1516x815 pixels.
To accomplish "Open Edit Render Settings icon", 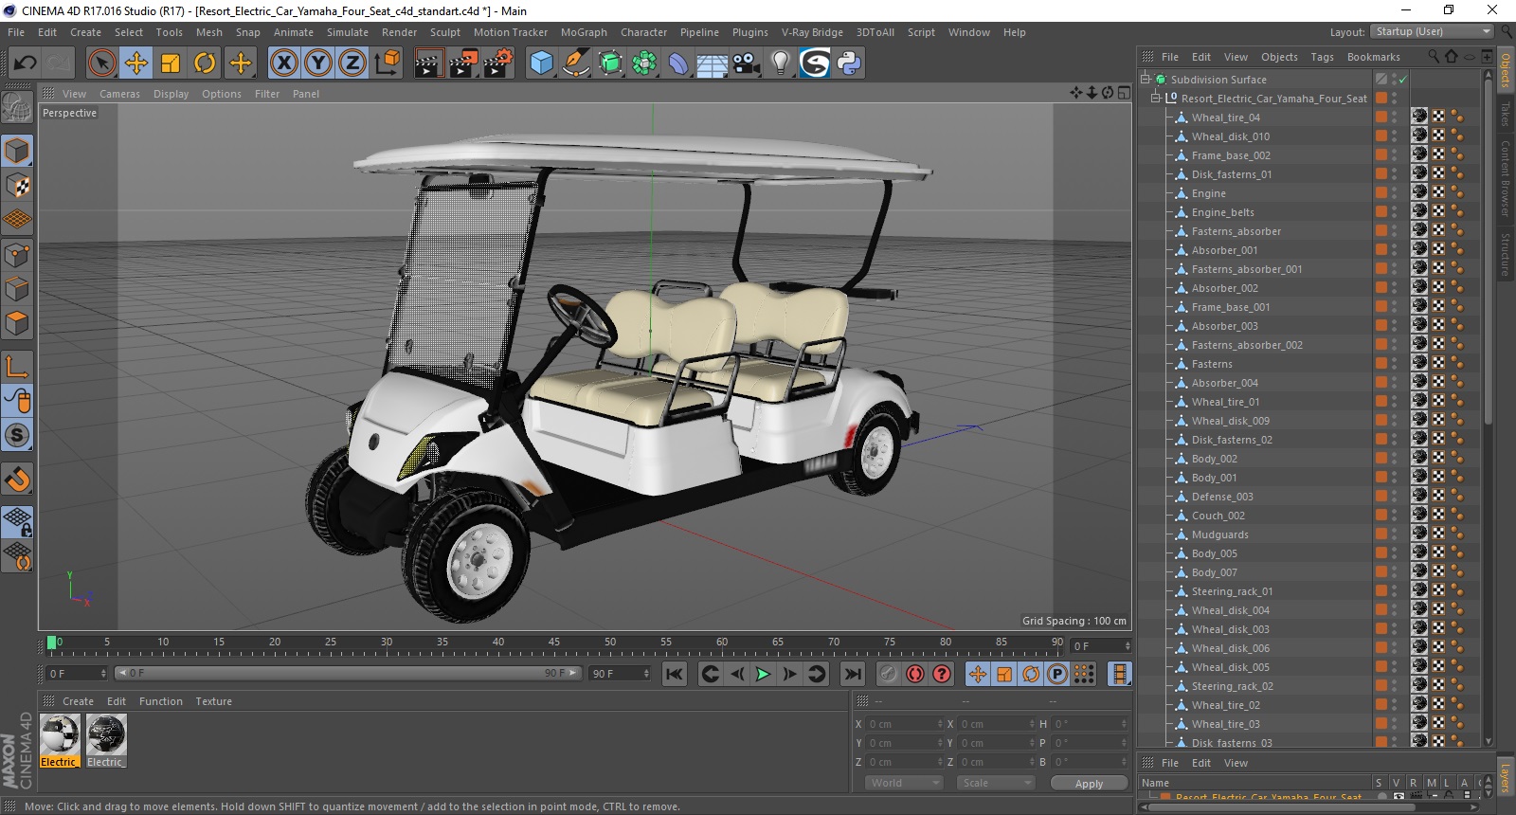I will tap(498, 63).
